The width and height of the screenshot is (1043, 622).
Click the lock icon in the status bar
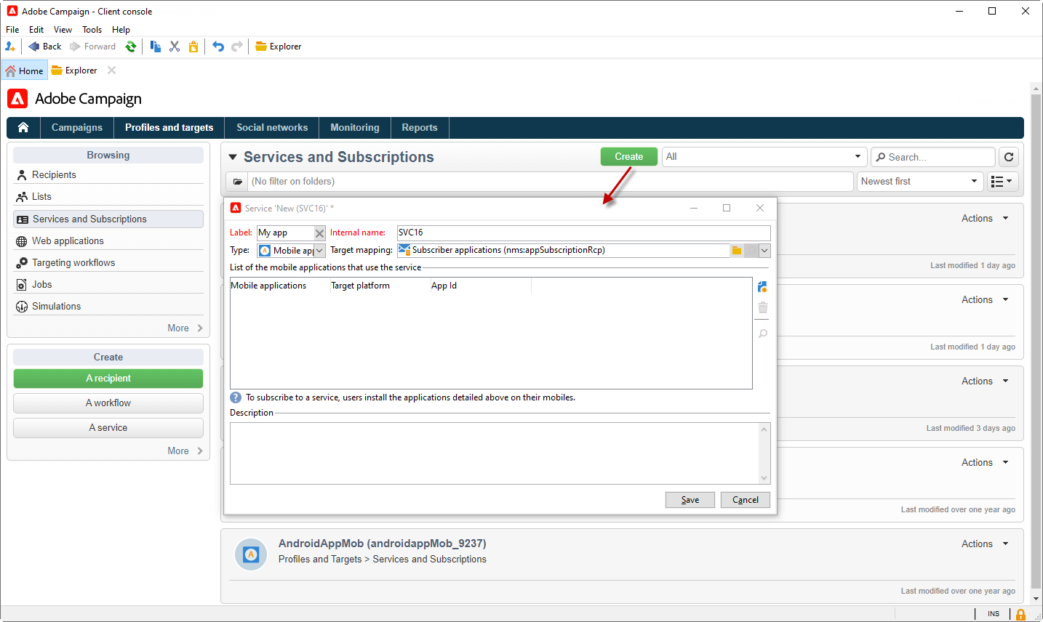(x=1020, y=614)
